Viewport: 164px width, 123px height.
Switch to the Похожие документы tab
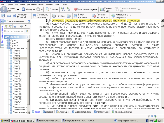121,112
